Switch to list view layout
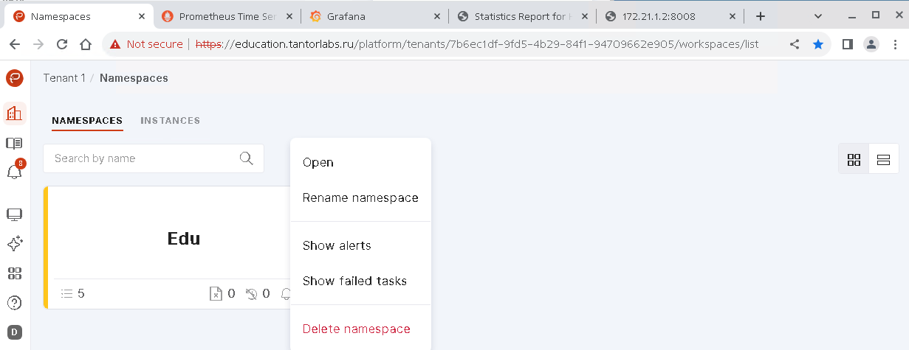 pos(883,159)
